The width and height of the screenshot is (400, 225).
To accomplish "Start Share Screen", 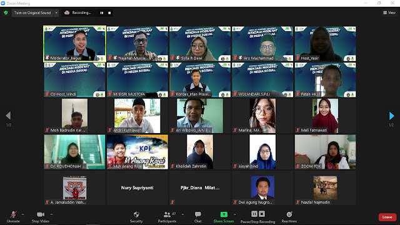I will [224, 217].
